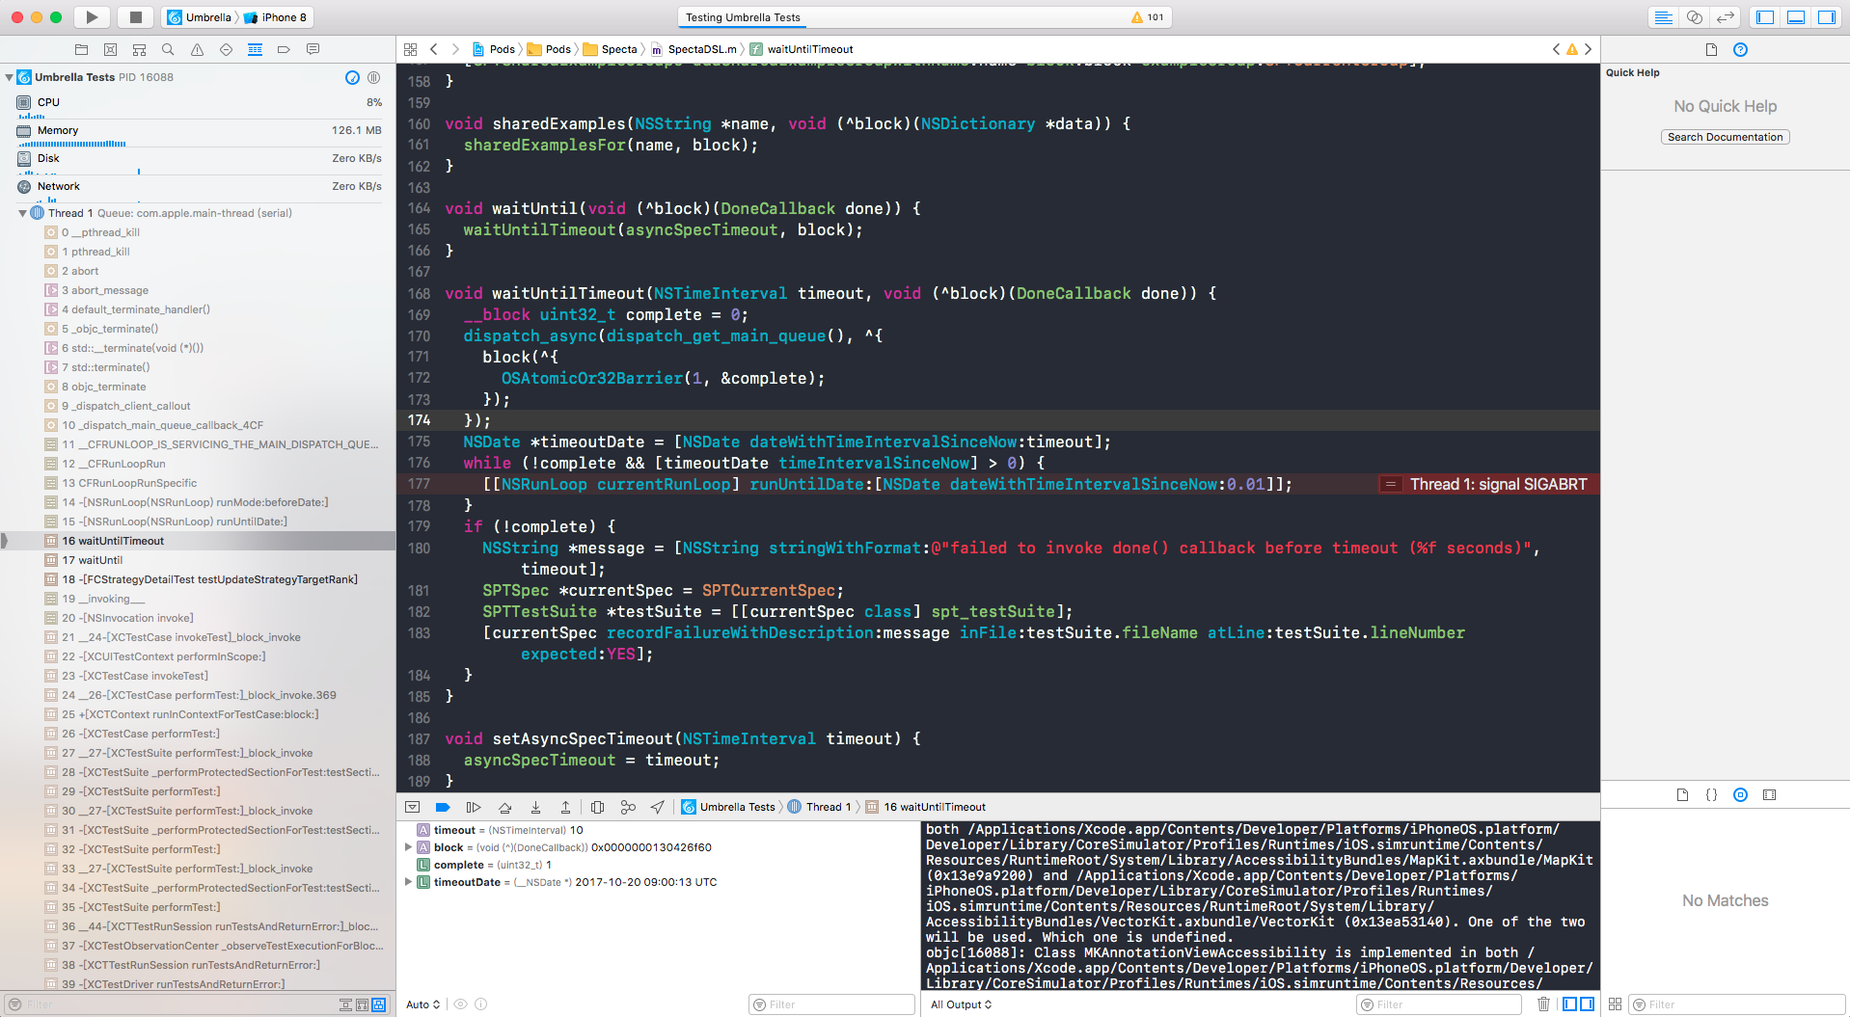This screenshot has width=1850, height=1017.
Task: Open the Symbol navigator icon
Action: coord(139,49)
